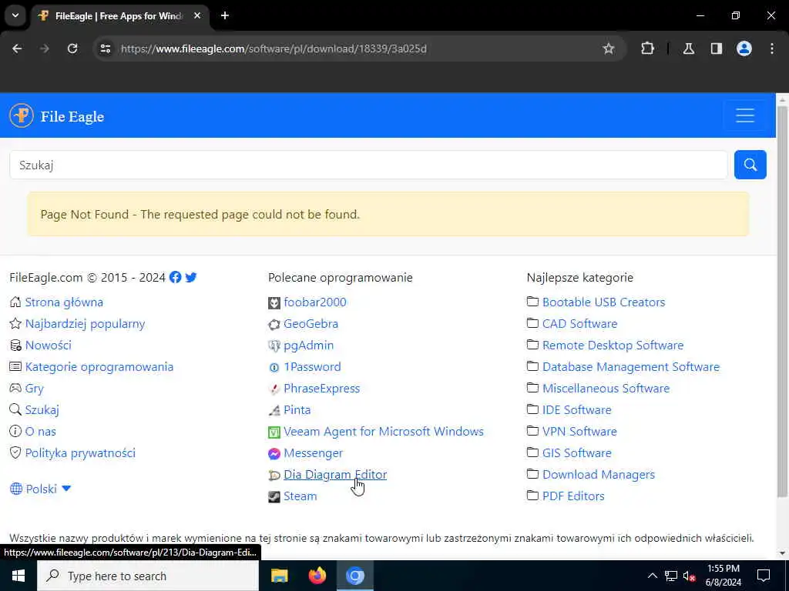Click the blue search magnifier button
Viewport: 789px width, 591px height.
click(750, 165)
